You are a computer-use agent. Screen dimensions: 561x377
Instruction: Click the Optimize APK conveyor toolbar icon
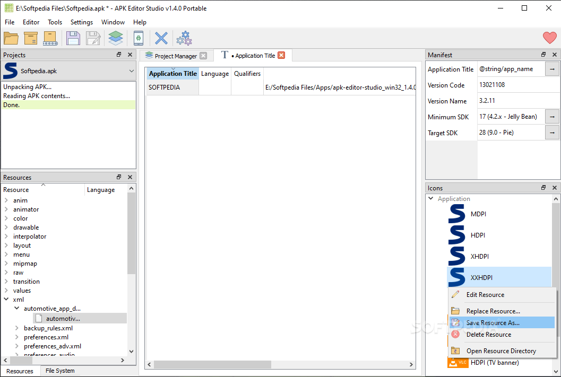pos(50,38)
